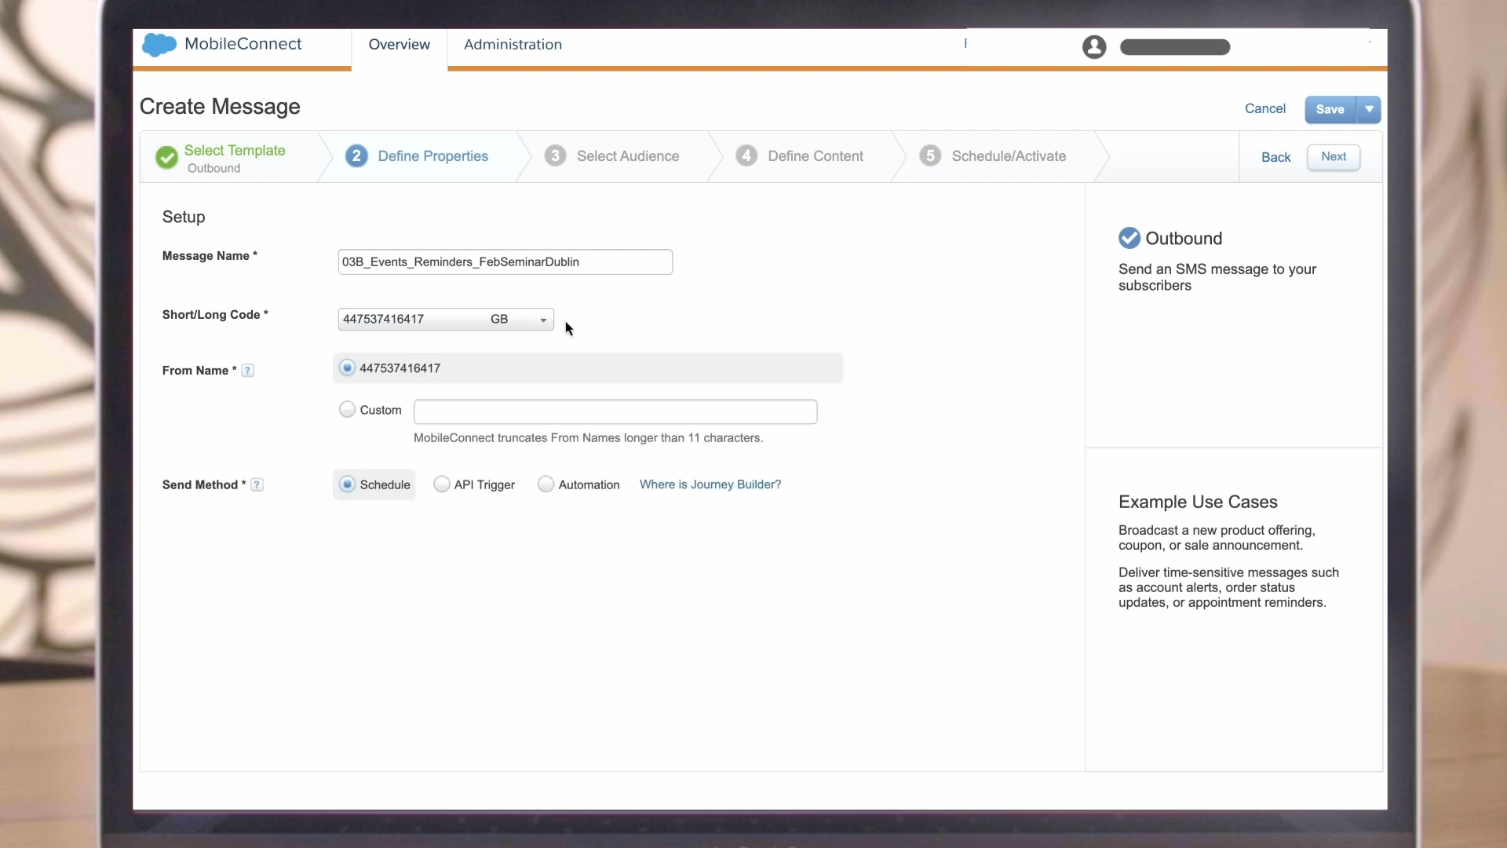The image size is (1507, 848).
Task: Click the Outbound heading in side panel
Action: [x=1184, y=239]
